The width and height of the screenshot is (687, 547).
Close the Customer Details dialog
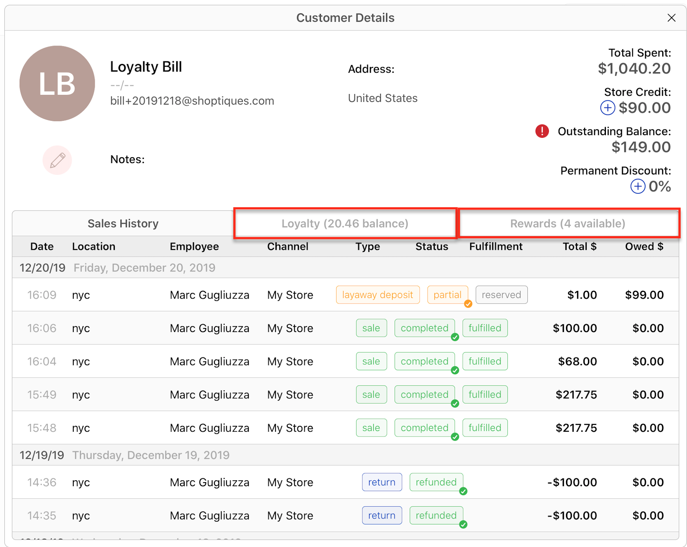671,18
